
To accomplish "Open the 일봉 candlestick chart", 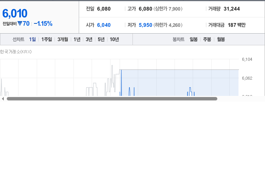I will [194, 39].
